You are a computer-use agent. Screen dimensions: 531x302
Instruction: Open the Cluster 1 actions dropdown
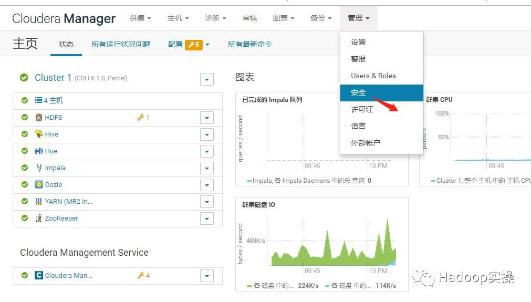coord(207,79)
